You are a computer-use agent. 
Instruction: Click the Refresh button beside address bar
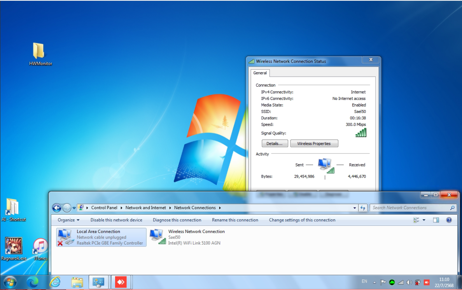click(363, 208)
